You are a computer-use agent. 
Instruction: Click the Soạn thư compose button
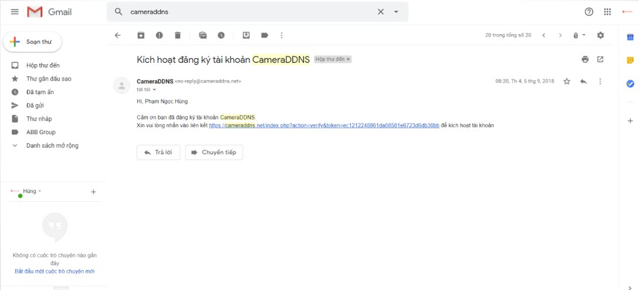coord(32,42)
